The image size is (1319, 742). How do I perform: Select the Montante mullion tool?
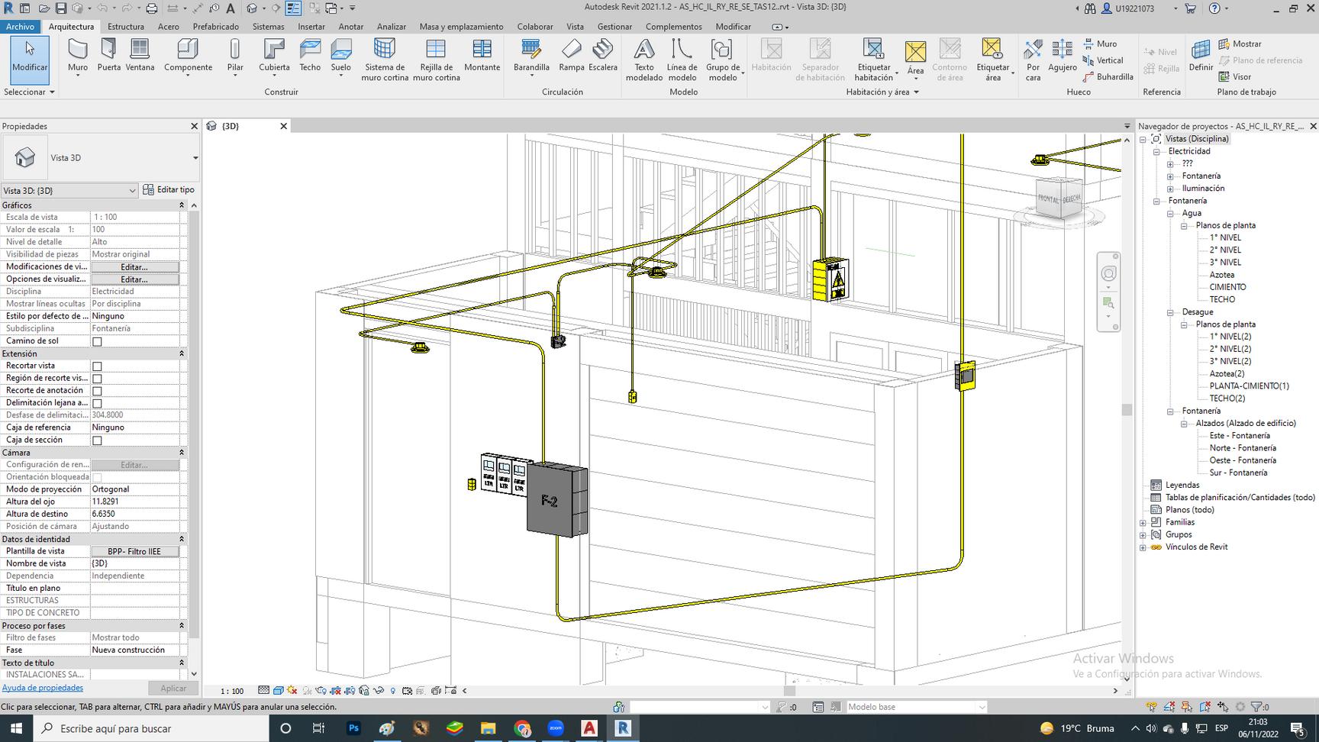coord(482,56)
